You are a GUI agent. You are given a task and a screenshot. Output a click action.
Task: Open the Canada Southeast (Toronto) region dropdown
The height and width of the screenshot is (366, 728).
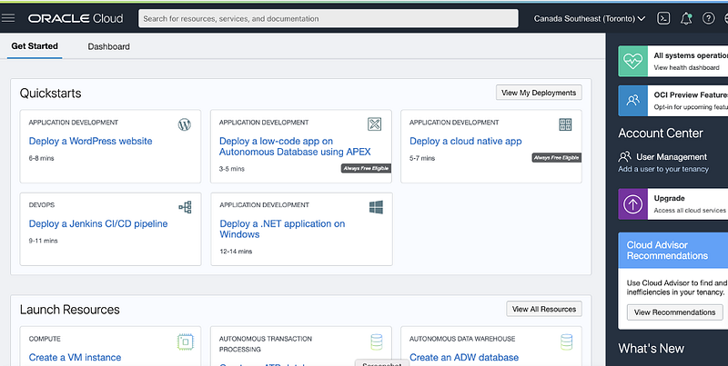coord(589,18)
